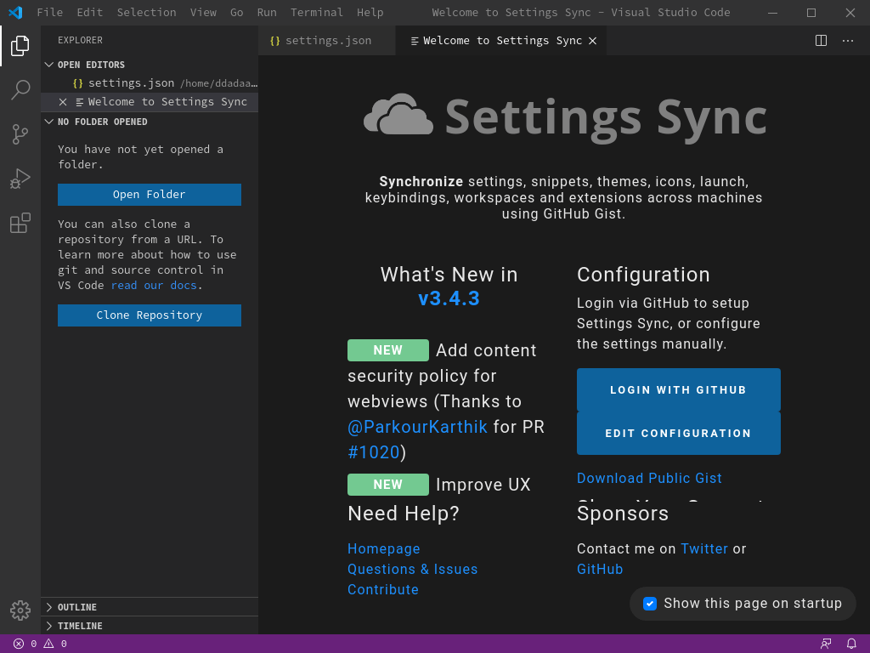Screen dimensions: 870x653
Task: Open the notifications bell in status bar
Action: [851, 644]
